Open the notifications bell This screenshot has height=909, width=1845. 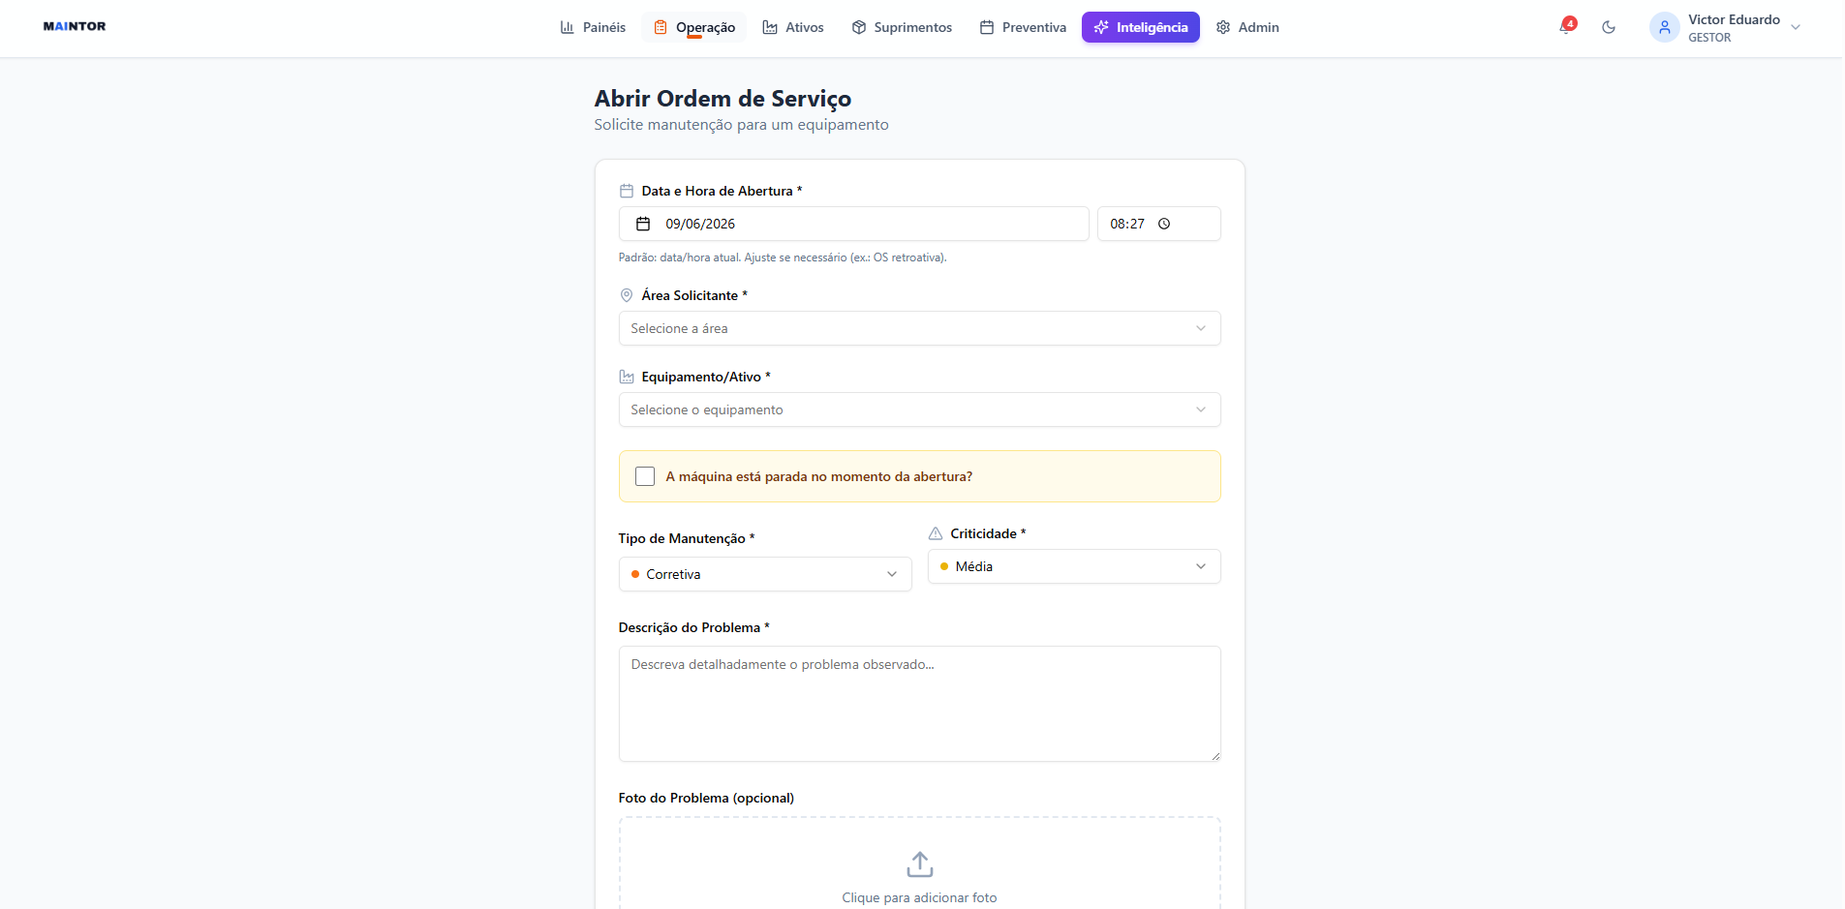tap(1565, 27)
